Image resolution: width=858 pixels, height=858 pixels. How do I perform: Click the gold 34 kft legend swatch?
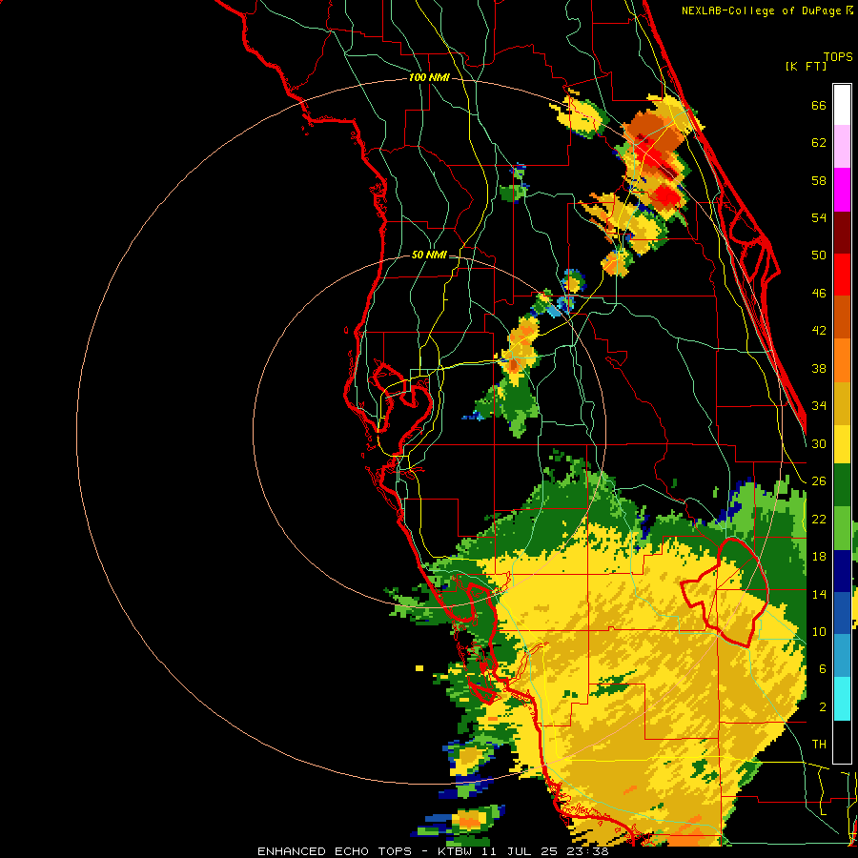pos(842,403)
